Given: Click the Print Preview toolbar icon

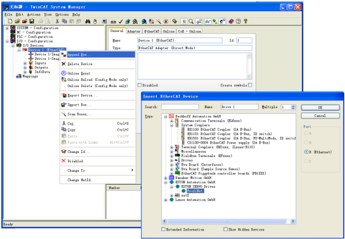Looking at the screenshot, I should (48, 21).
